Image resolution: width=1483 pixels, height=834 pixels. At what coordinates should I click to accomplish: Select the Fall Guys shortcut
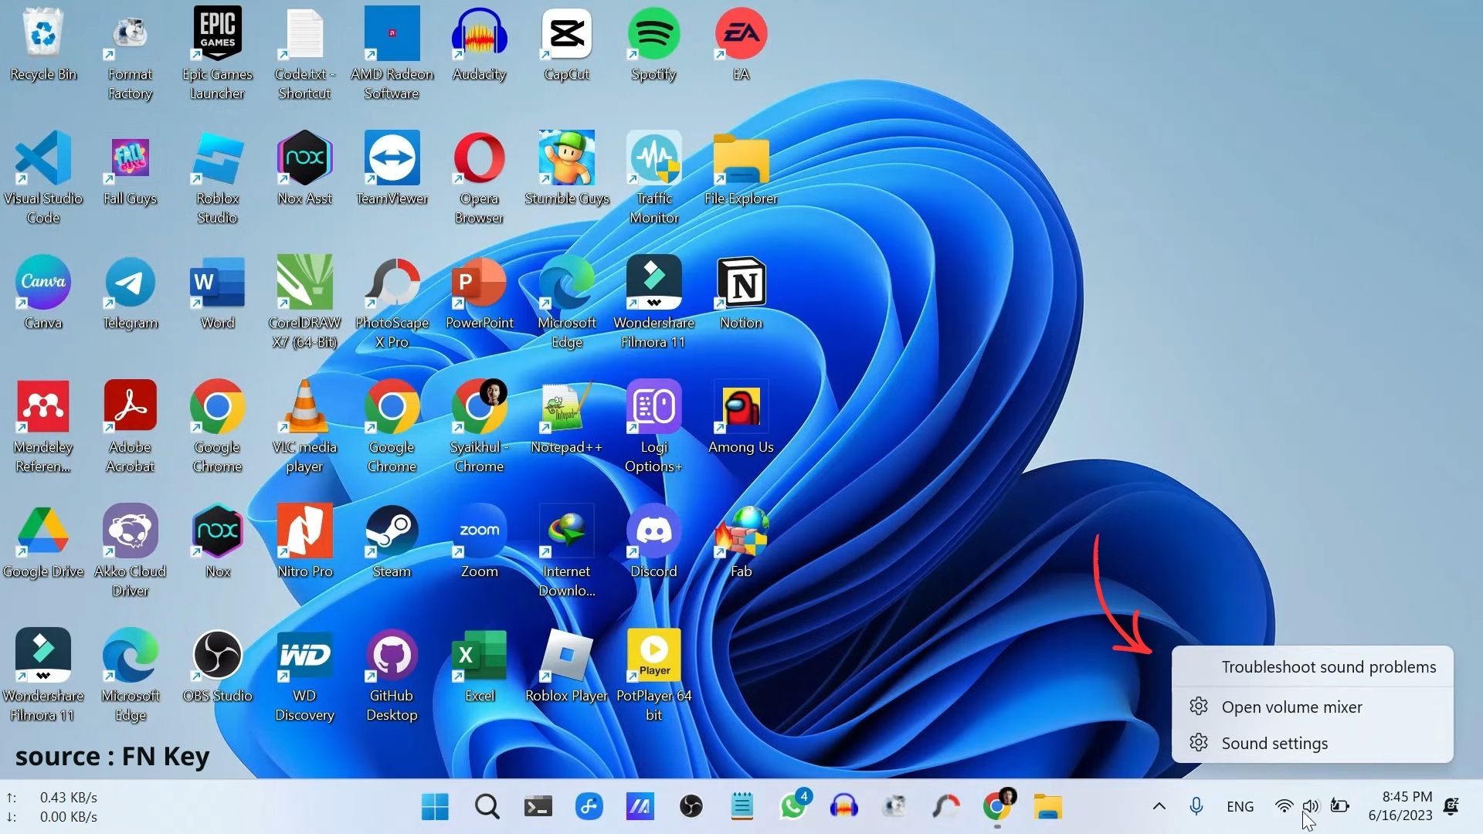pos(130,168)
